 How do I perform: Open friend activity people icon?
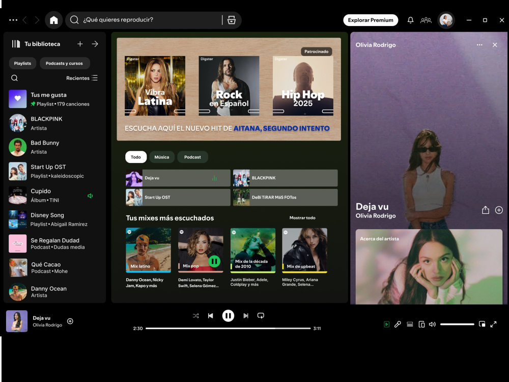(x=426, y=20)
